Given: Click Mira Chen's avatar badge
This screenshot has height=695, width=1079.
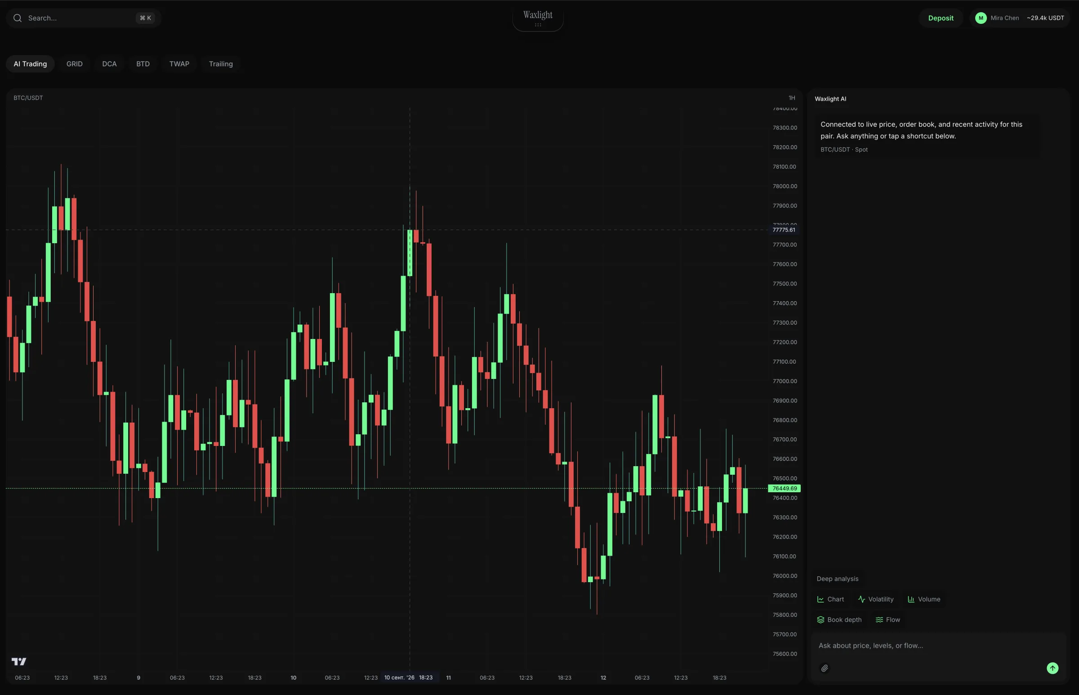Looking at the screenshot, I should [x=981, y=18].
